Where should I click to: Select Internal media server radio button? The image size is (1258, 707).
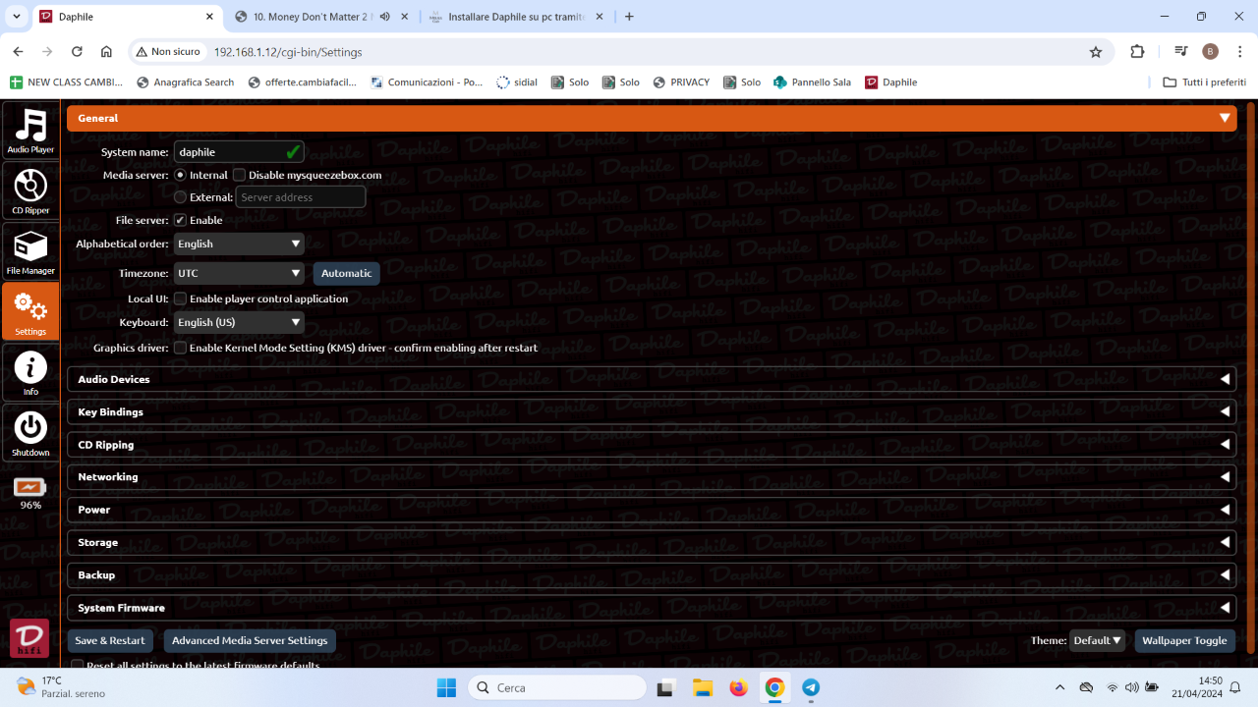(x=180, y=175)
